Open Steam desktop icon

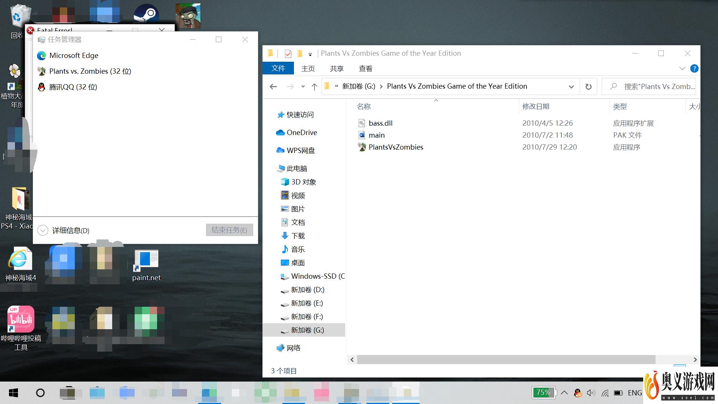(146, 14)
